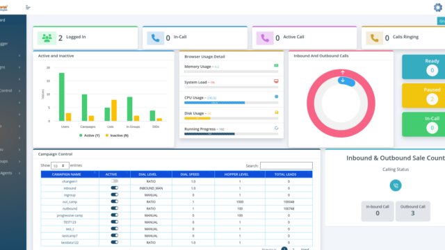This screenshot has height=250, width=445.
Task: Click the teal Calling Status phone icon
Action: pos(396,185)
